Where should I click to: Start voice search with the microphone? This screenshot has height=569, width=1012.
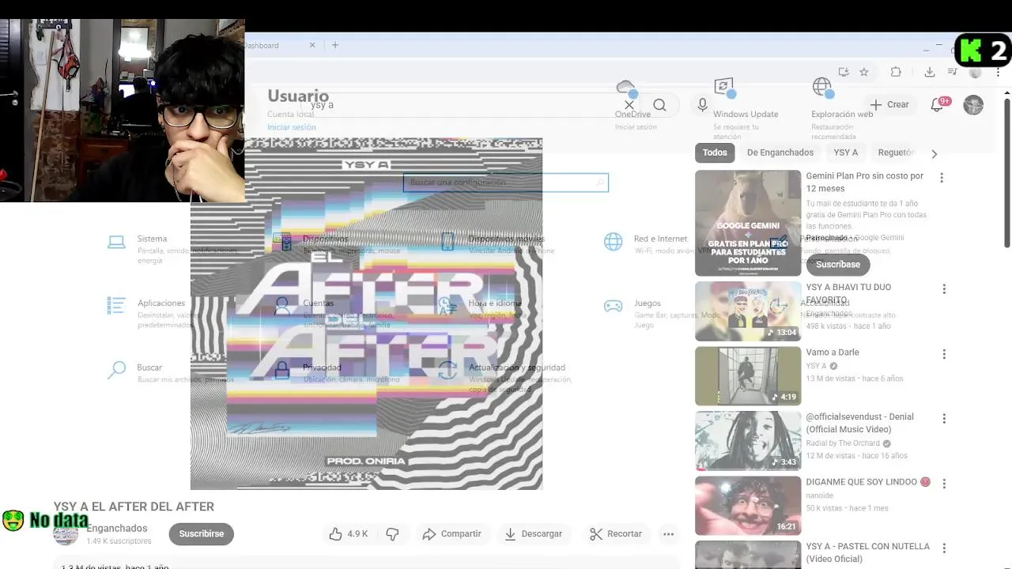[x=702, y=104]
